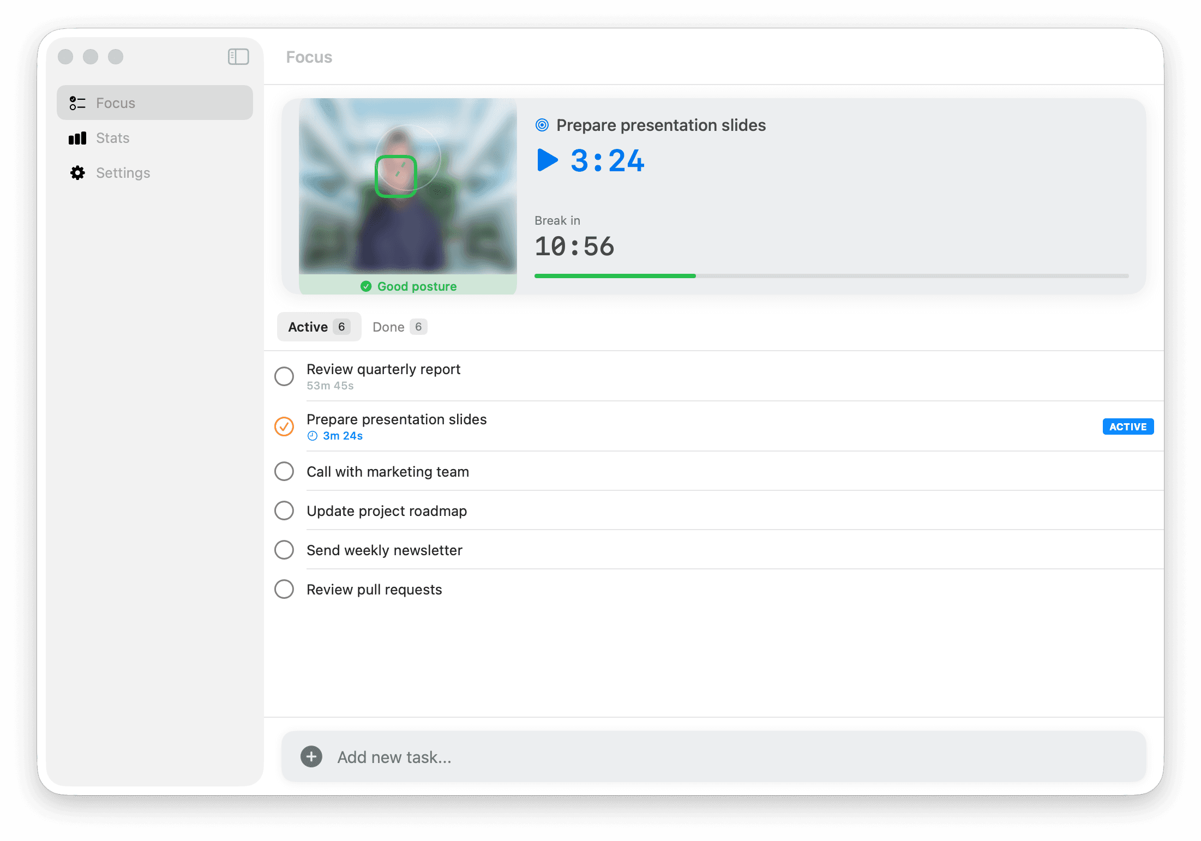Uncheck the active Prepare presentation slides task
Viewport: 1201px width, 841px height.
[284, 426]
